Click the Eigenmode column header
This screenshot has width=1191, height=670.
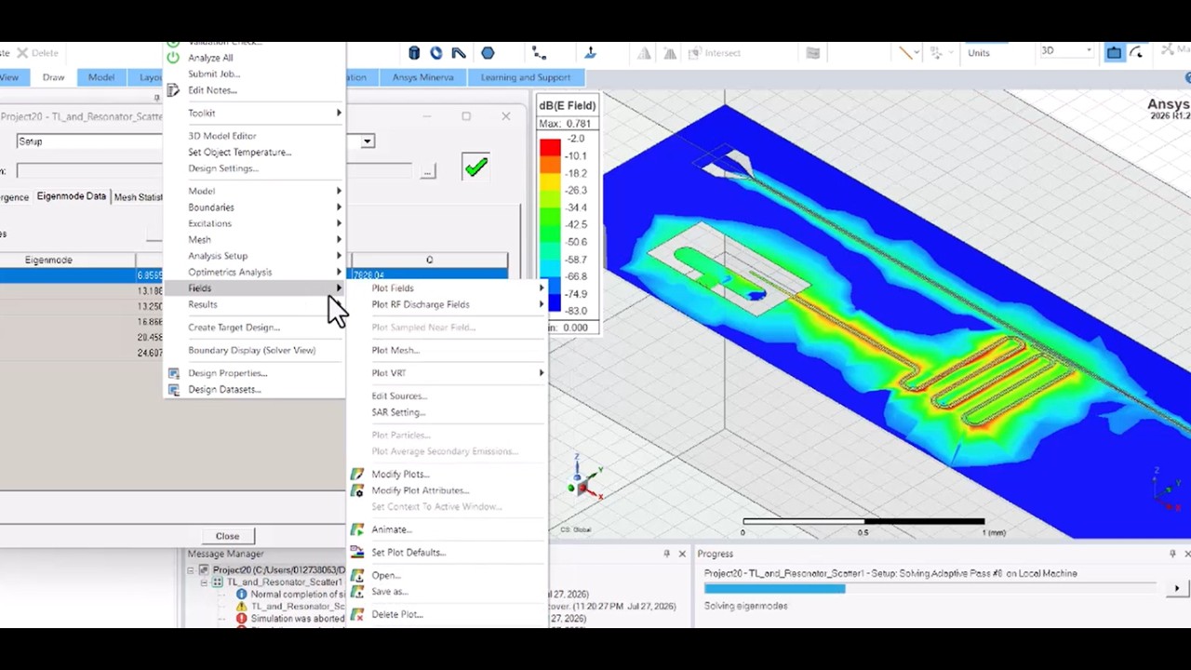[x=48, y=260]
